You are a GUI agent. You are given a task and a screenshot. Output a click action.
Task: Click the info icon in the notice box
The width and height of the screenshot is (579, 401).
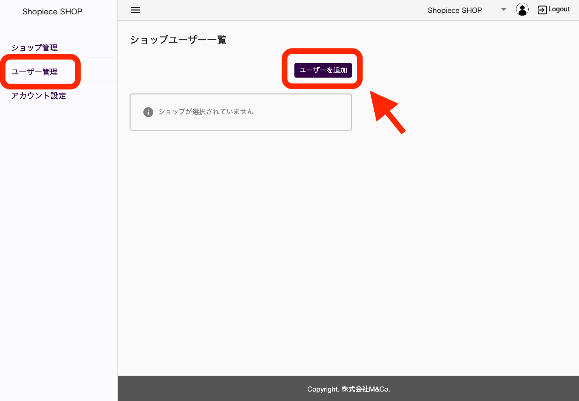148,112
